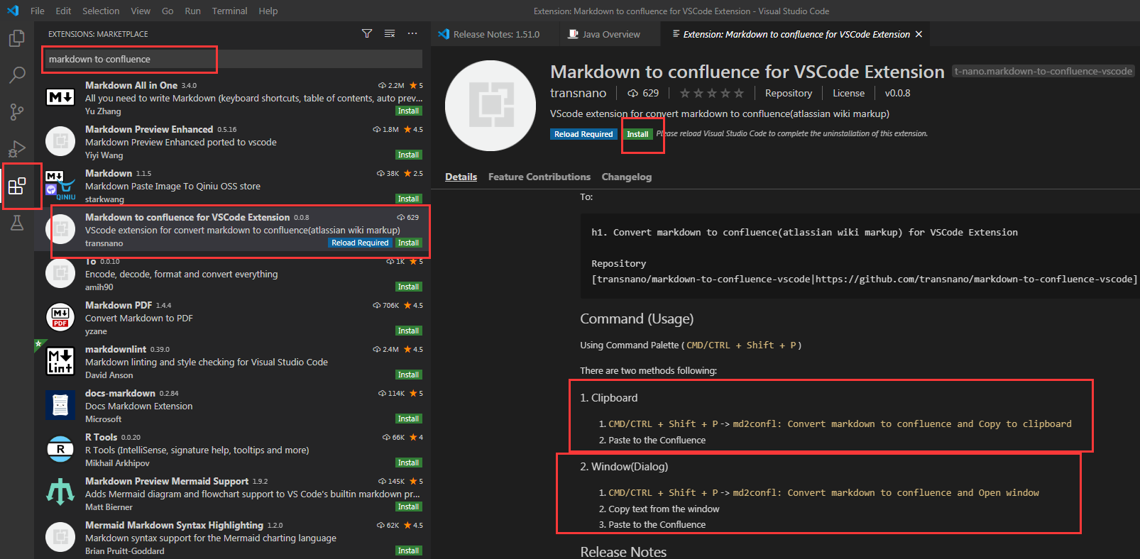This screenshot has height=559, width=1140.
Task: Select the 'Encode, decode, format and convert everything' entry
Action: [x=232, y=274]
